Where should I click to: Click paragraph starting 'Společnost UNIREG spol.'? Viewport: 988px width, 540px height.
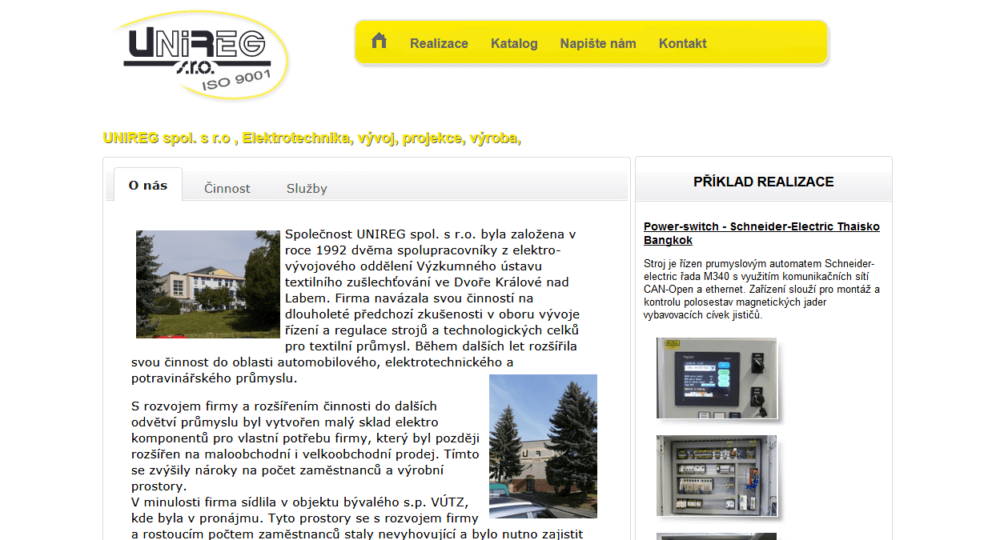pos(356,306)
